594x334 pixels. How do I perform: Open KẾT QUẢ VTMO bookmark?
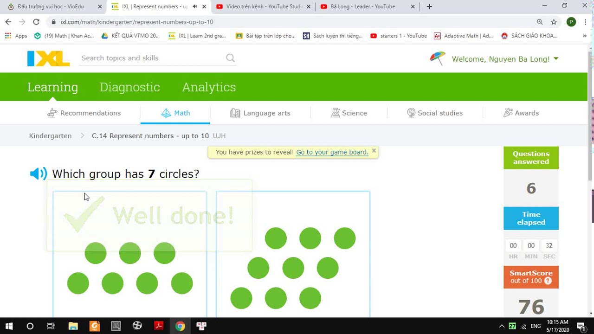[x=131, y=36]
